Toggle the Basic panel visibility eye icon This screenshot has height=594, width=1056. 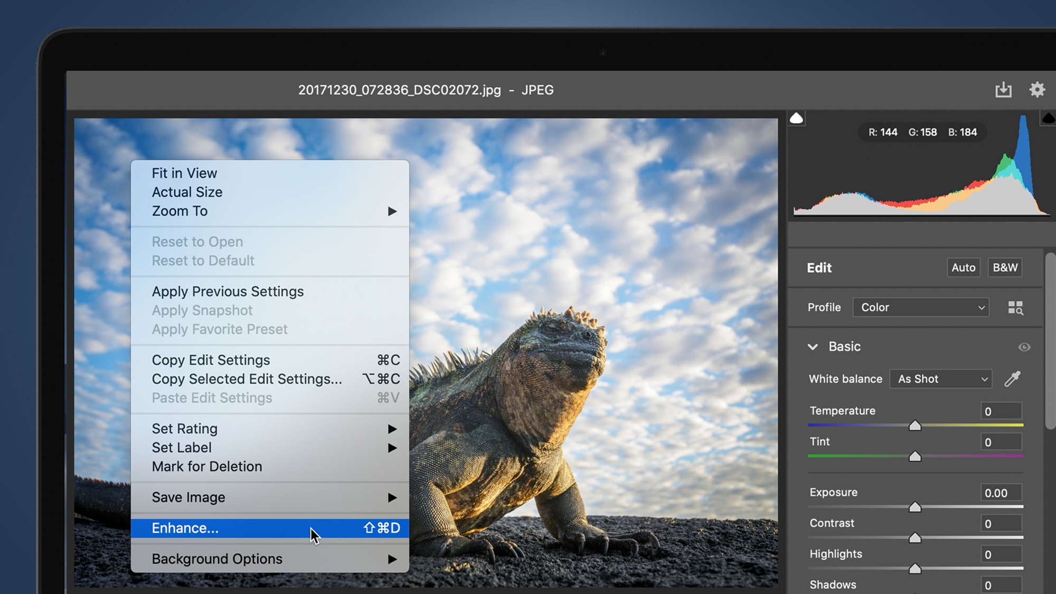click(1025, 347)
